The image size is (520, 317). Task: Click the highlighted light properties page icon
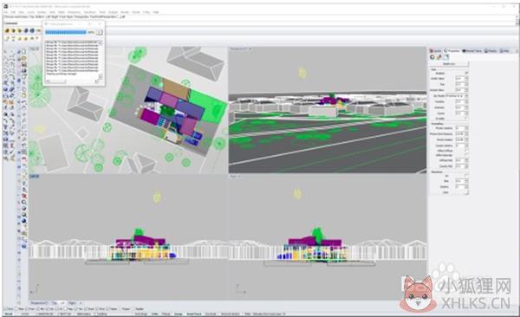click(445, 57)
